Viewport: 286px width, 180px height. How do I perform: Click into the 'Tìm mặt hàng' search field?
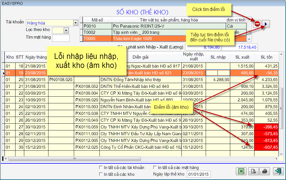point(61,38)
